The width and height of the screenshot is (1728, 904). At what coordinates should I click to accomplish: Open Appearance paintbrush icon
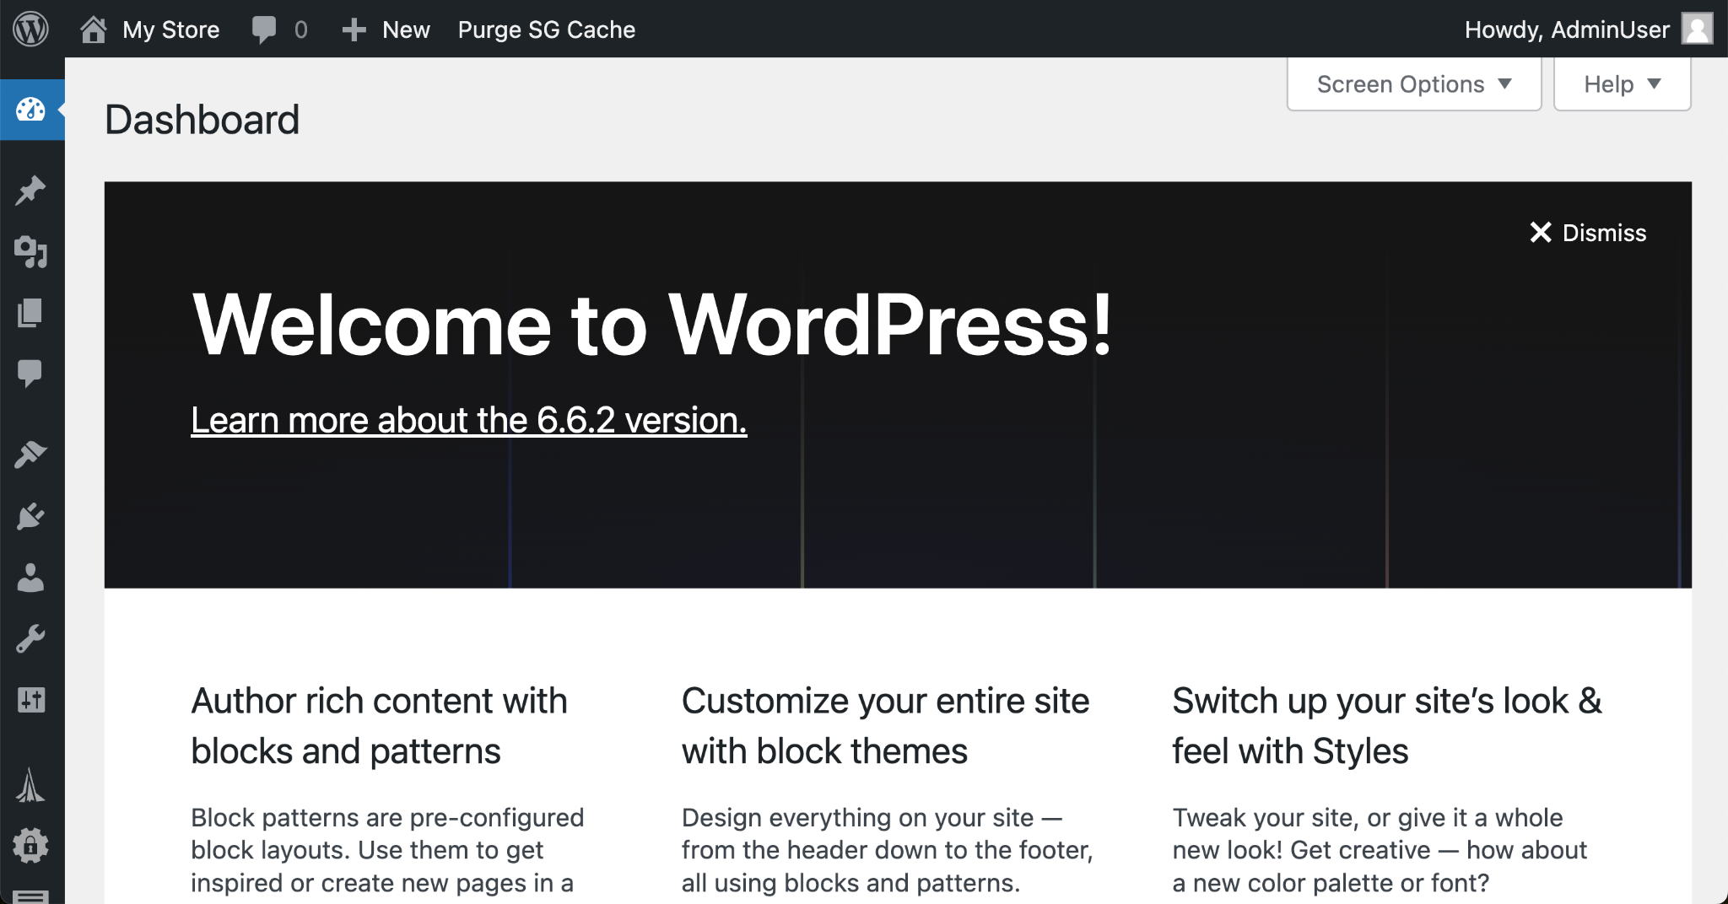point(31,455)
